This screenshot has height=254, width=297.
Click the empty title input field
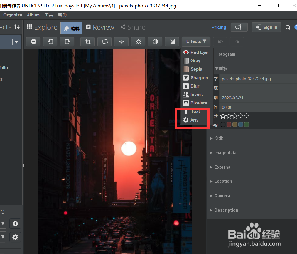pyautogui.click(x=258, y=88)
